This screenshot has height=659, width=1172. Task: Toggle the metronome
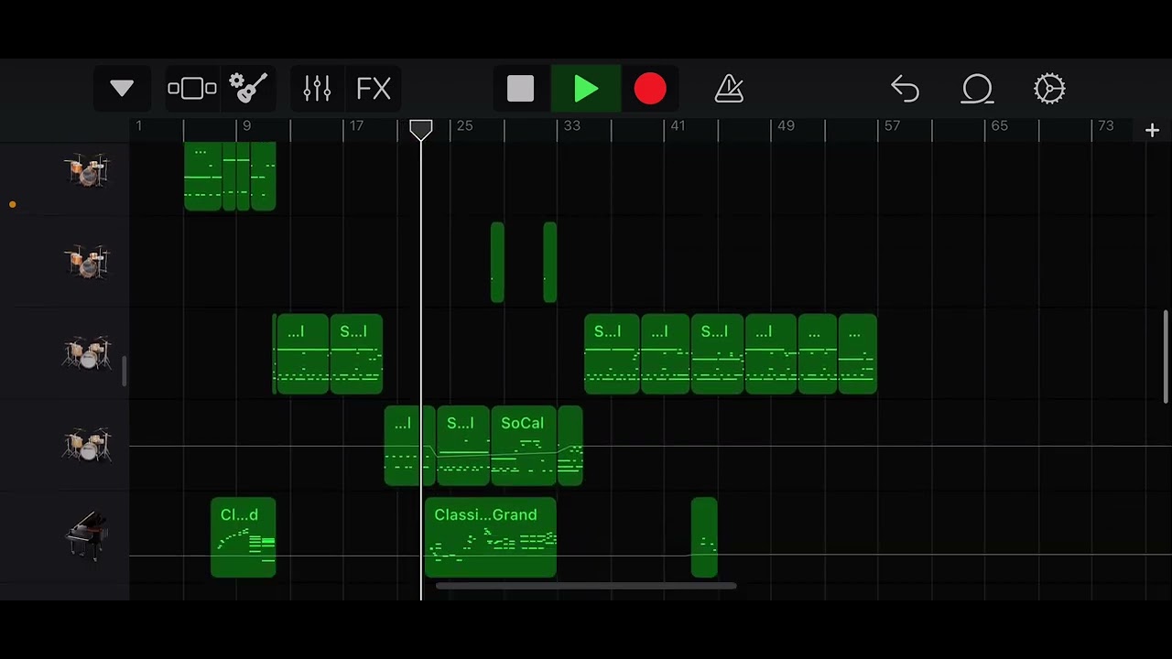point(729,89)
